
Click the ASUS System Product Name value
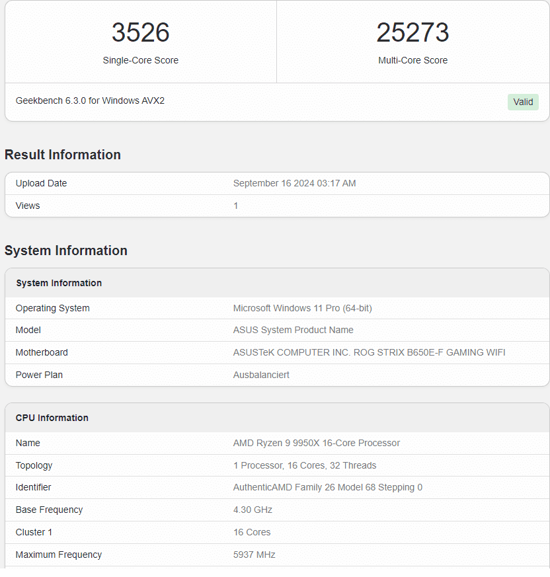[x=293, y=330]
